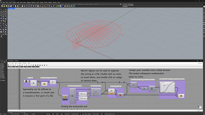
Task: Toggle Ortho in status bar
Action: (x=53, y=114)
